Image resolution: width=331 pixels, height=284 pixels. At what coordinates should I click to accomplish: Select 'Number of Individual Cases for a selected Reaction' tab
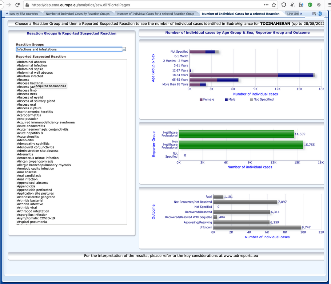coord(241,14)
